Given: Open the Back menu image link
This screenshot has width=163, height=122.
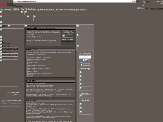Looking at the screenshot, I should [x=4, y=26].
